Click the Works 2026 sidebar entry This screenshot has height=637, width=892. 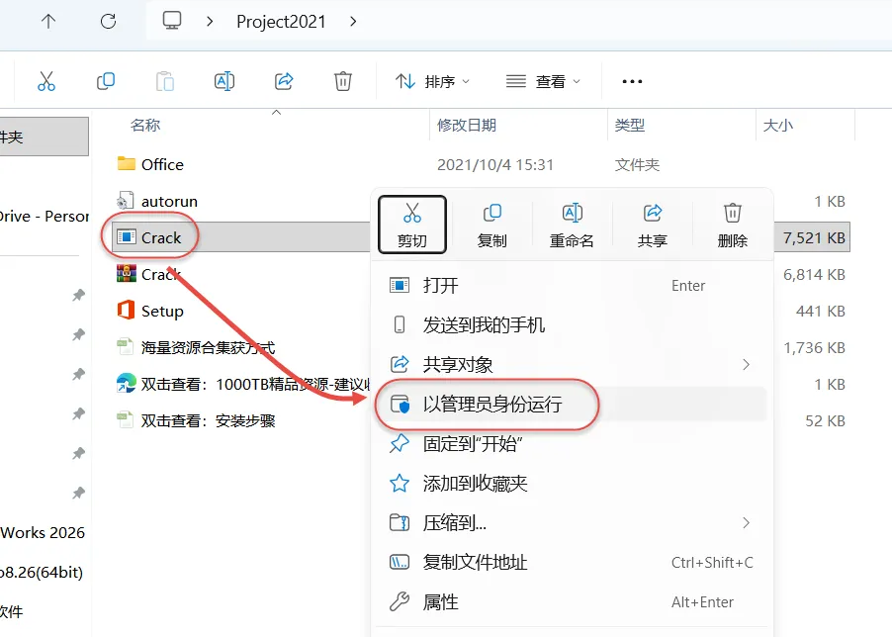(43, 533)
